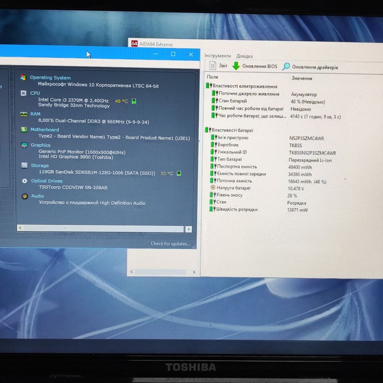Click the summary panel's left scroll arrow
The image size is (383, 383).
[x=20, y=228]
